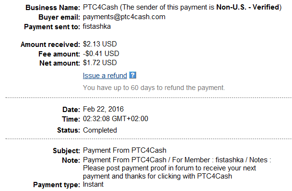Click the Note label
This screenshot has height=191, width=292.
click(x=71, y=160)
